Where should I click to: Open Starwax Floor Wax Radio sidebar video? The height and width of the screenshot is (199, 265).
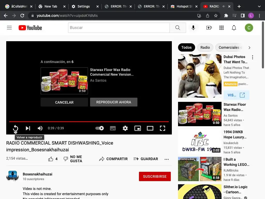200,114
